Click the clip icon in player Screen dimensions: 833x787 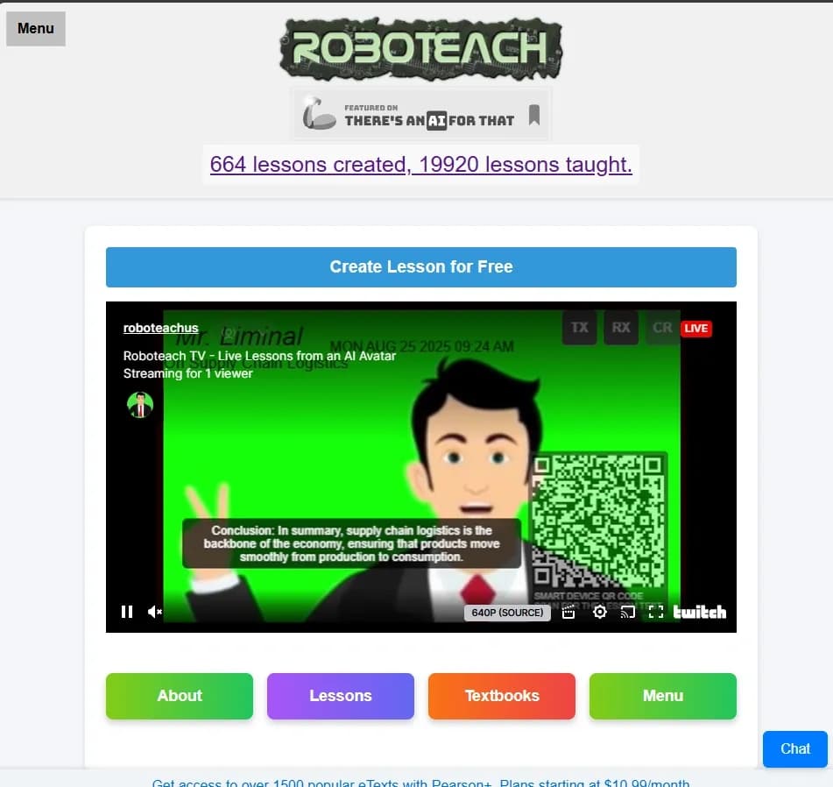click(568, 613)
